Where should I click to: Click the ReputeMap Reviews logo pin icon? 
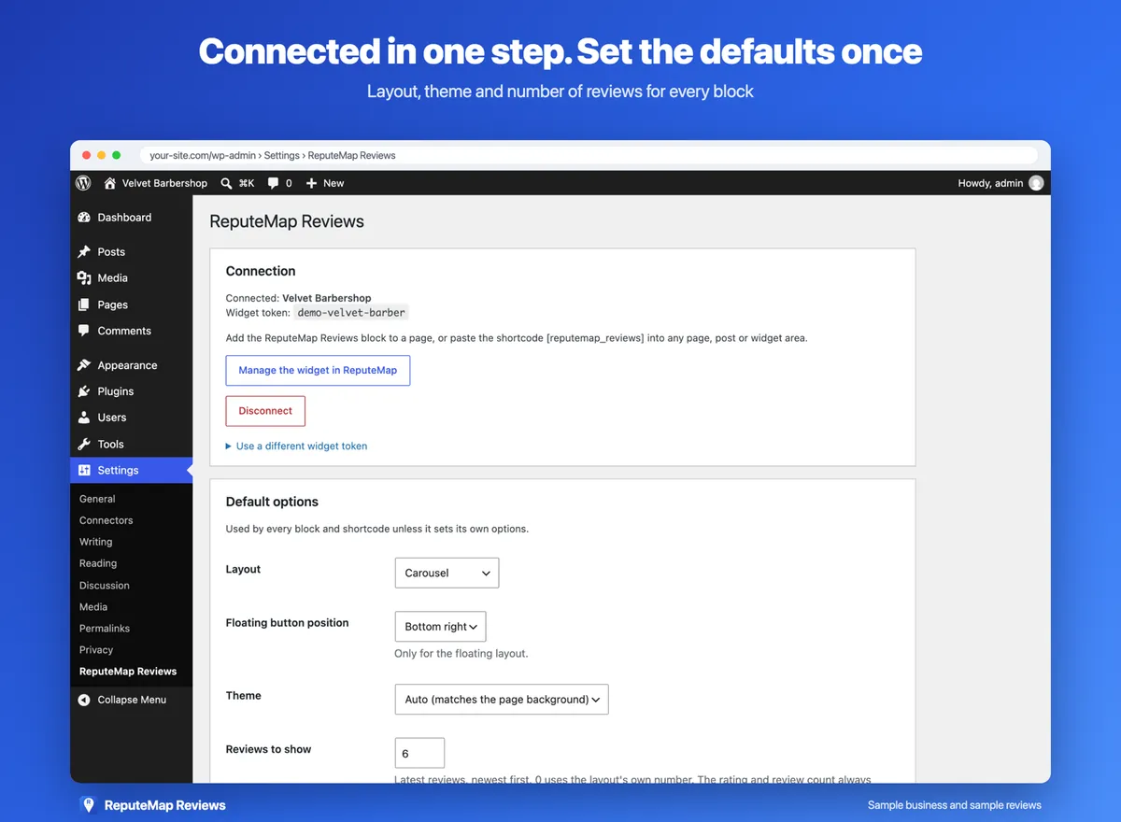click(88, 804)
